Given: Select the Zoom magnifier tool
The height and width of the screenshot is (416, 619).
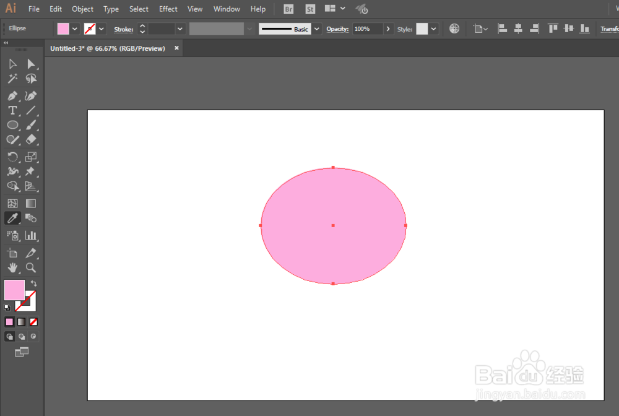Looking at the screenshot, I should (x=31, y=267).
